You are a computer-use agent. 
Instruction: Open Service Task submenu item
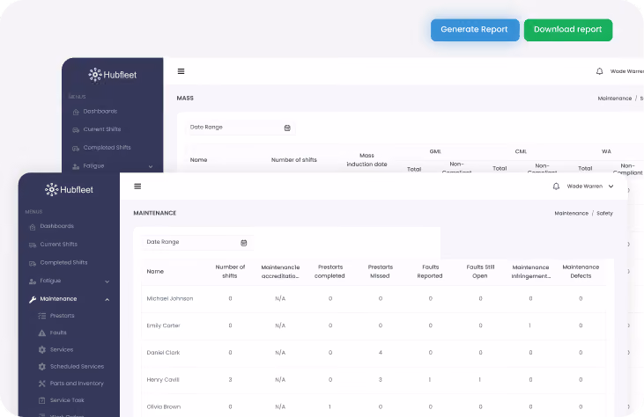[x=67, y=400]
